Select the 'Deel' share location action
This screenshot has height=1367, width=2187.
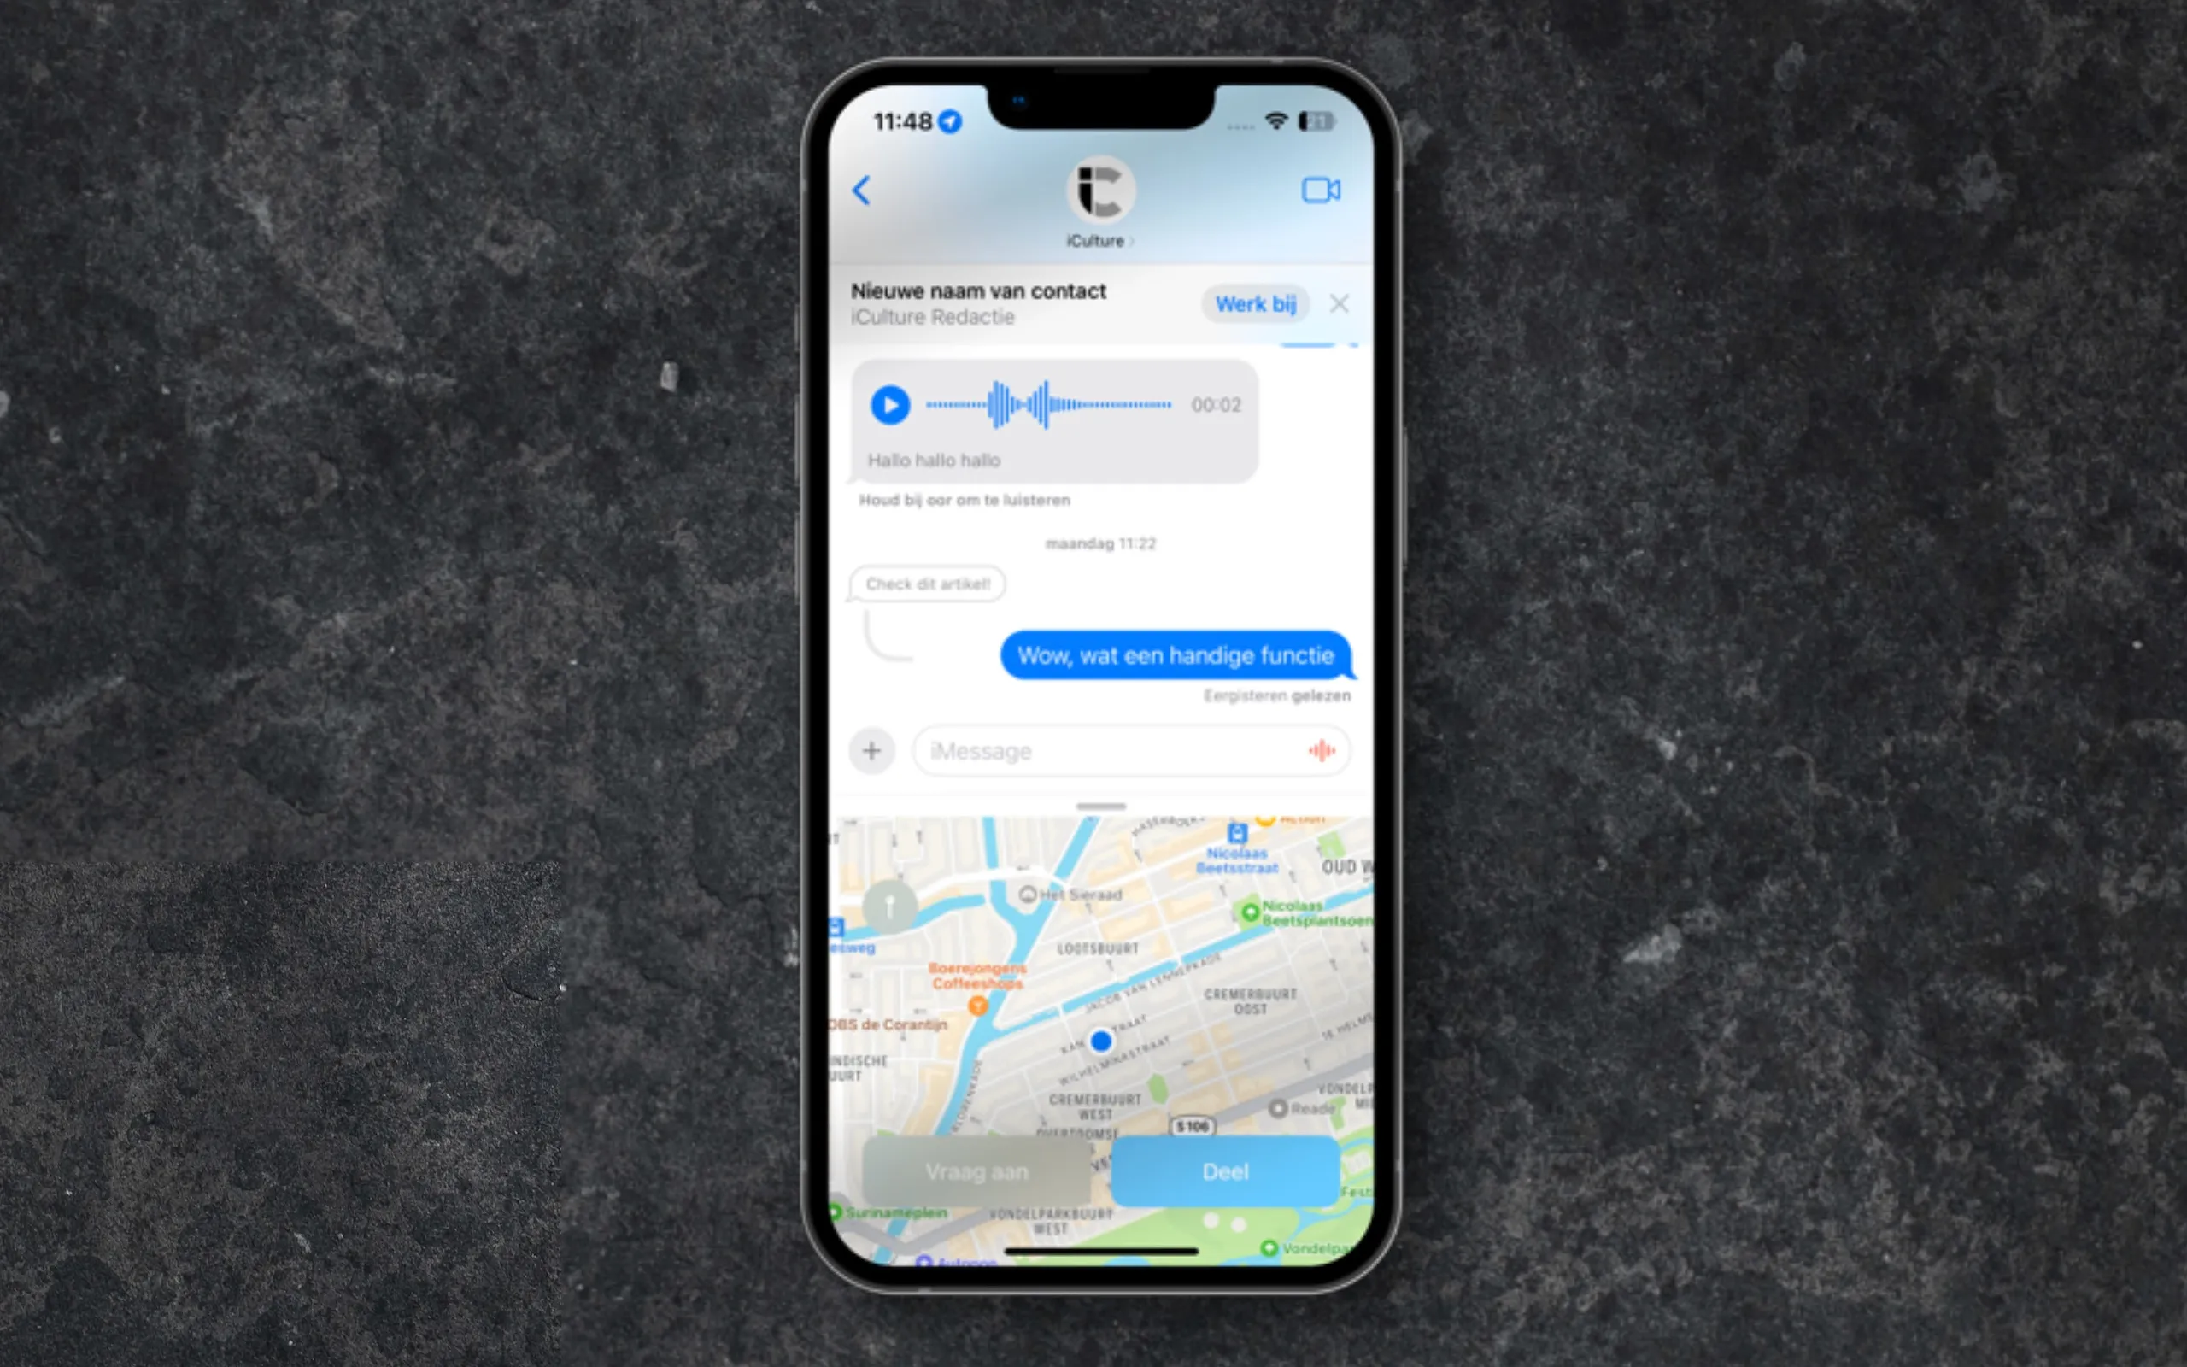pos(1227,1169)
